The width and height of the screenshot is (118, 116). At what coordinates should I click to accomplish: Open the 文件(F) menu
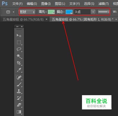17,4
